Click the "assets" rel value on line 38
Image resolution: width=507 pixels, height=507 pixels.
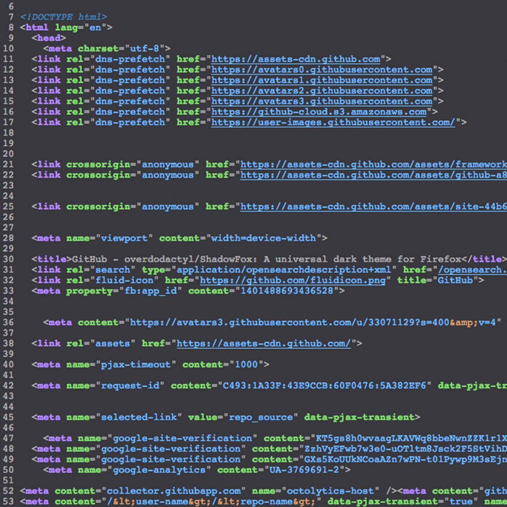(x=113, y=343)
